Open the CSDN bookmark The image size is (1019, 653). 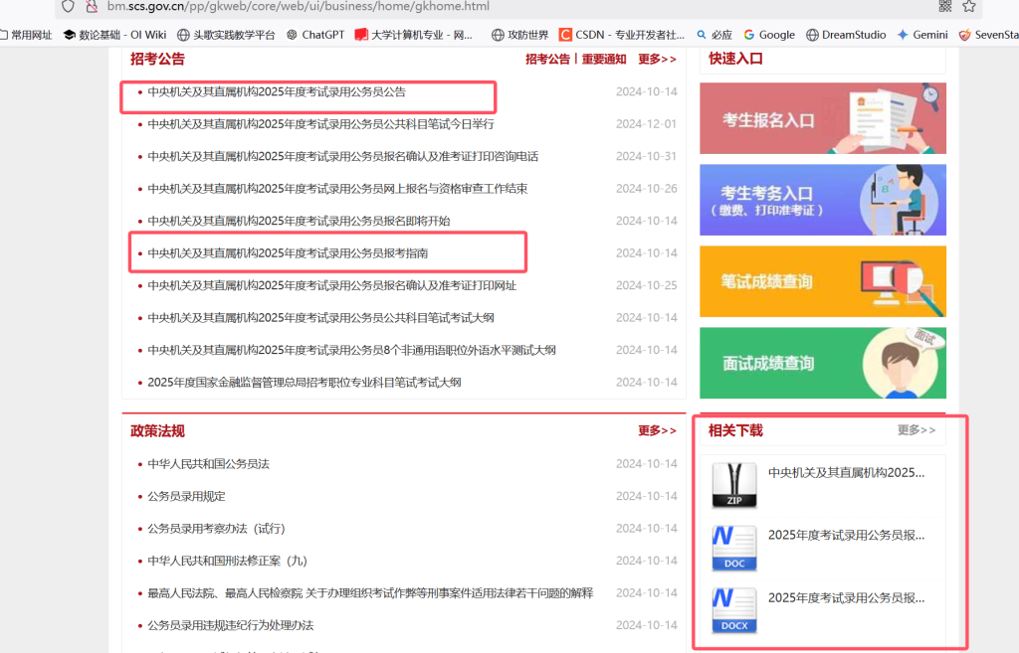tap(622, 35)
